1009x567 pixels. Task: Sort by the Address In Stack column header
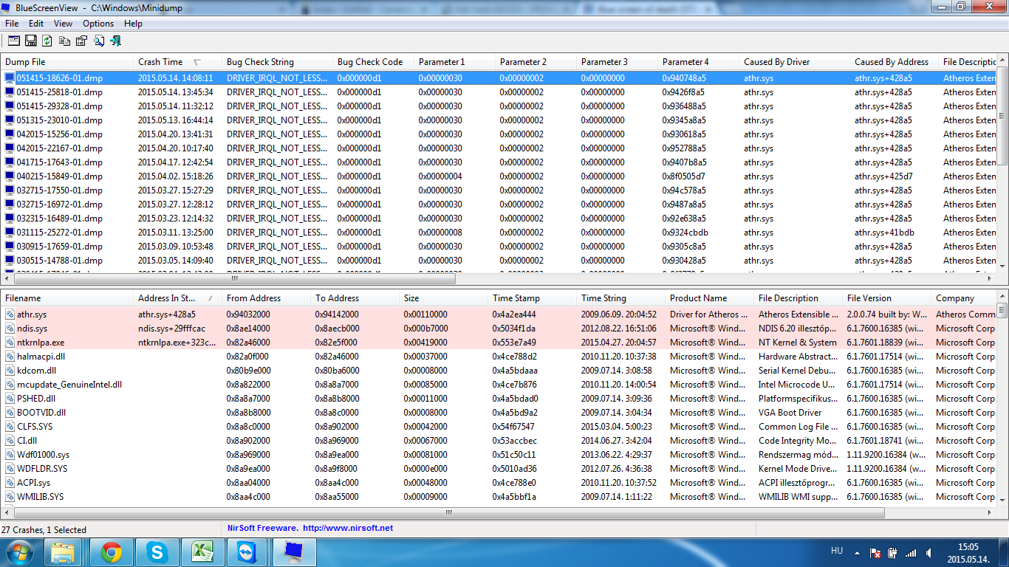pyautogui.click(x=178, y=298)
